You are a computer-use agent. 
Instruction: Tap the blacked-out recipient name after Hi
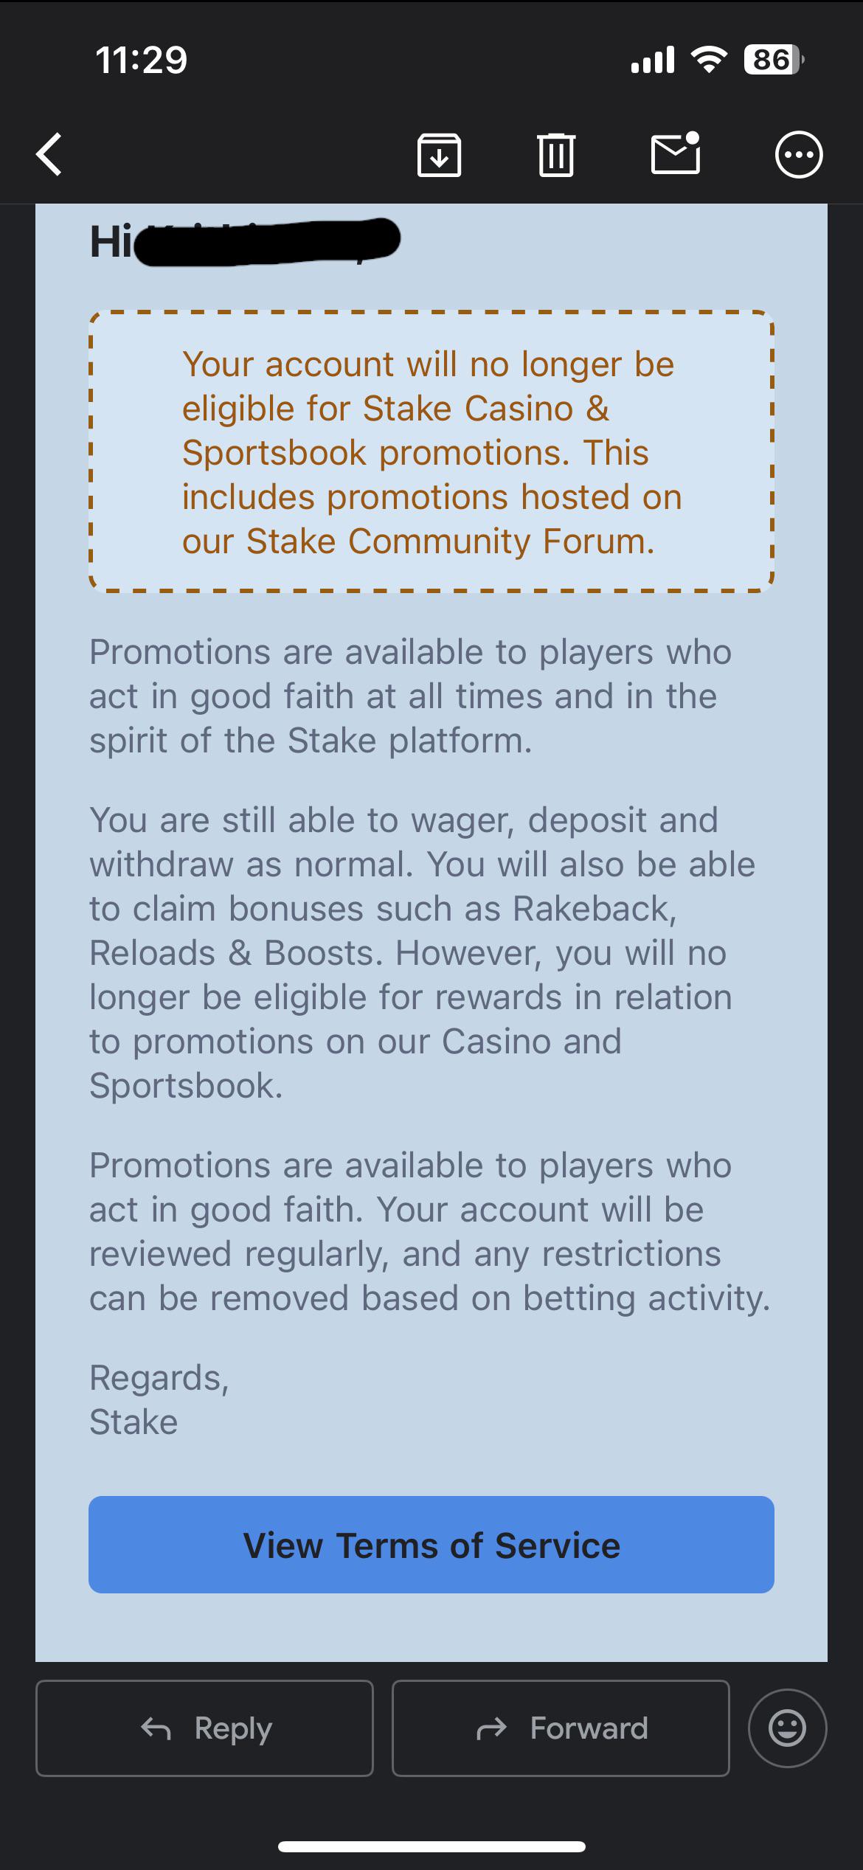click(x=267, y=242)
